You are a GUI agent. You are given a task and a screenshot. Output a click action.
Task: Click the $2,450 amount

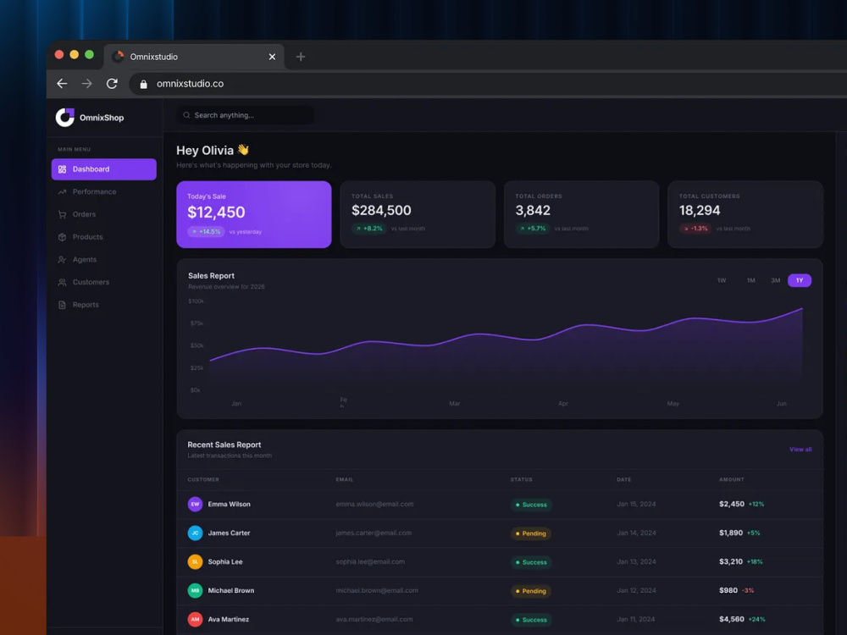click(x=732, y=505)
